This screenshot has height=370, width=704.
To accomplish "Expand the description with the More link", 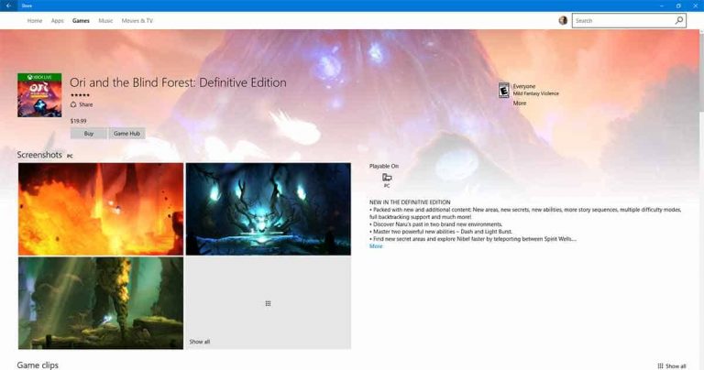I will coord(376,246).
